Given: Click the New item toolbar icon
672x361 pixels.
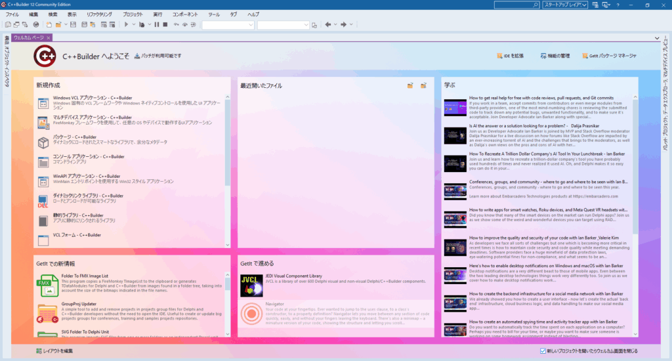Looking at the screenshot, I should click(x=49, y=24).
